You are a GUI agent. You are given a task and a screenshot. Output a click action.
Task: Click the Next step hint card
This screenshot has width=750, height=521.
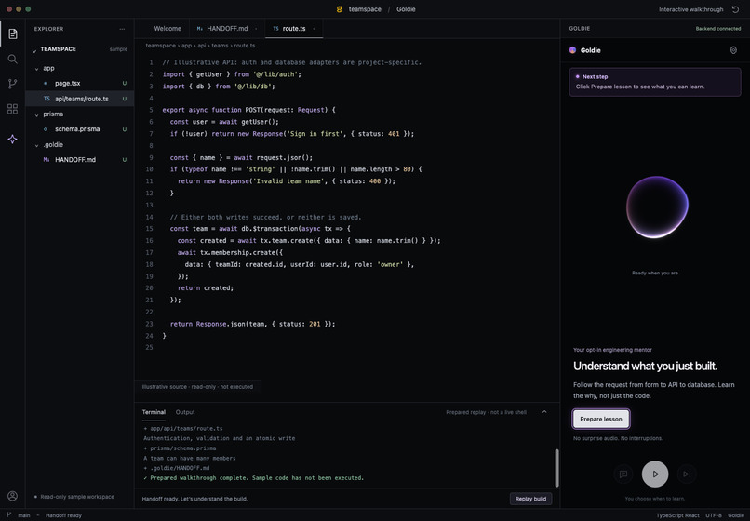tap(655, 82)
